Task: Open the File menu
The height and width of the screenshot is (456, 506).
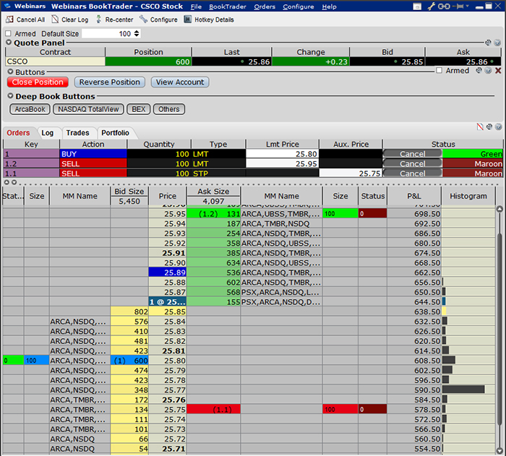Action: point(196,7)
